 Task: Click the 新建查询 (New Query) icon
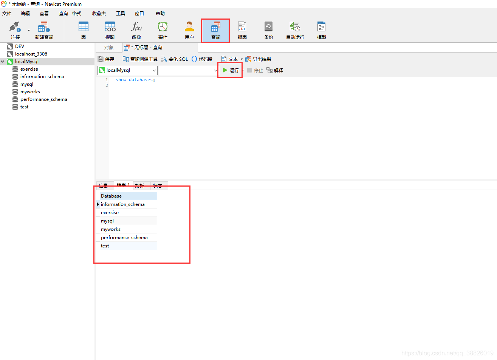[44, 30]
